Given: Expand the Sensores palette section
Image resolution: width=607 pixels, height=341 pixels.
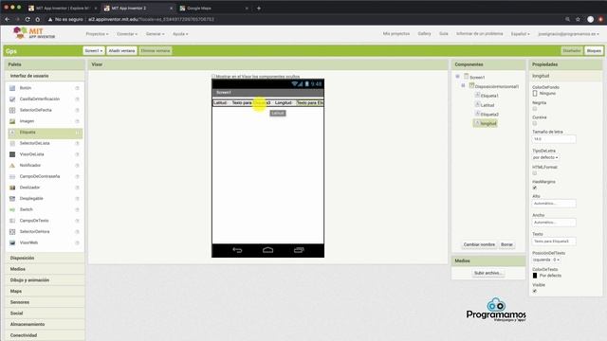Looking at the screenshot, I should pos(45,302).
